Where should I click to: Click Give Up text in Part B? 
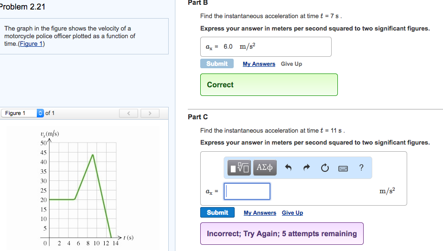tap(292, 64)
